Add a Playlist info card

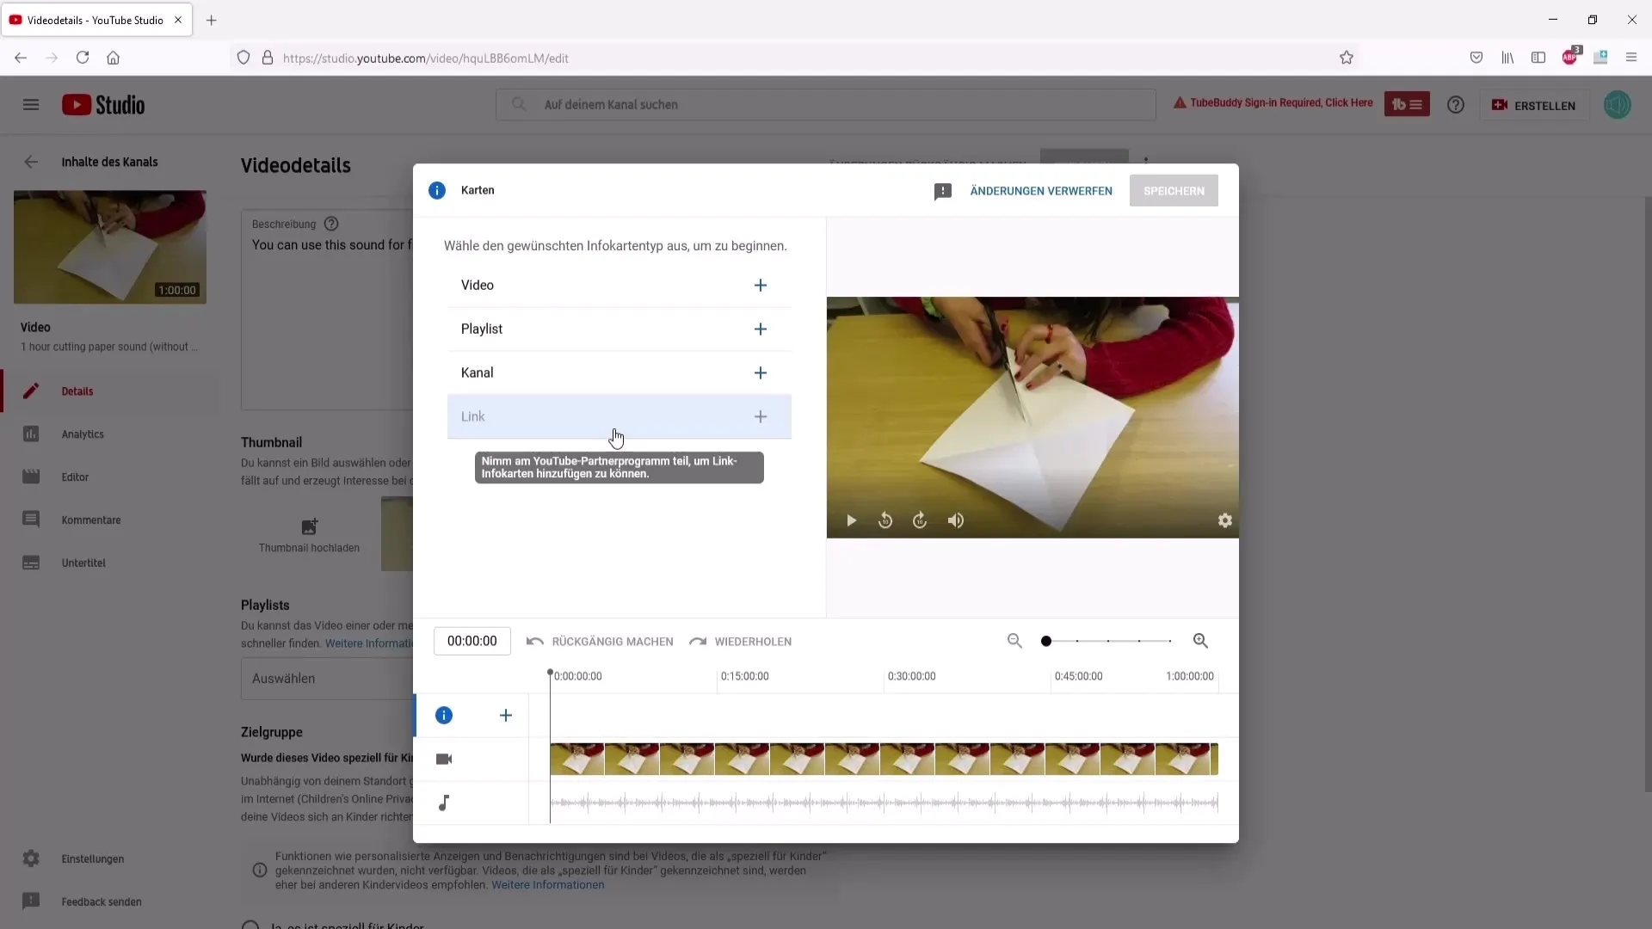point(760,329)
